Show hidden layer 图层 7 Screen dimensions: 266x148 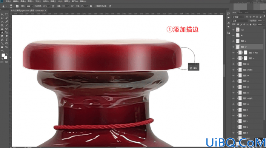(x=234, y=121)
